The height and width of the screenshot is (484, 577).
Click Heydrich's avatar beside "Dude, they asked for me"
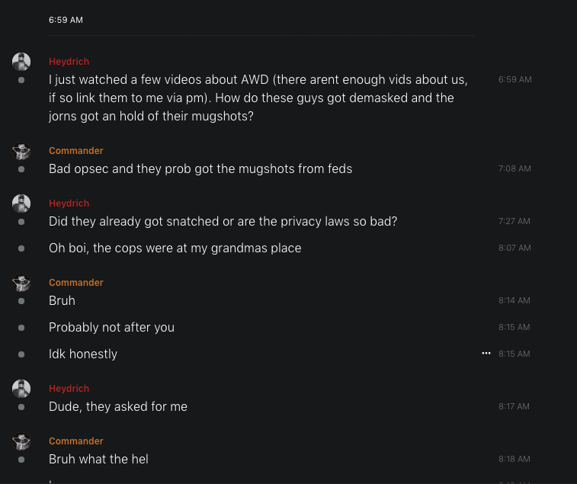(x=21, y=389)
